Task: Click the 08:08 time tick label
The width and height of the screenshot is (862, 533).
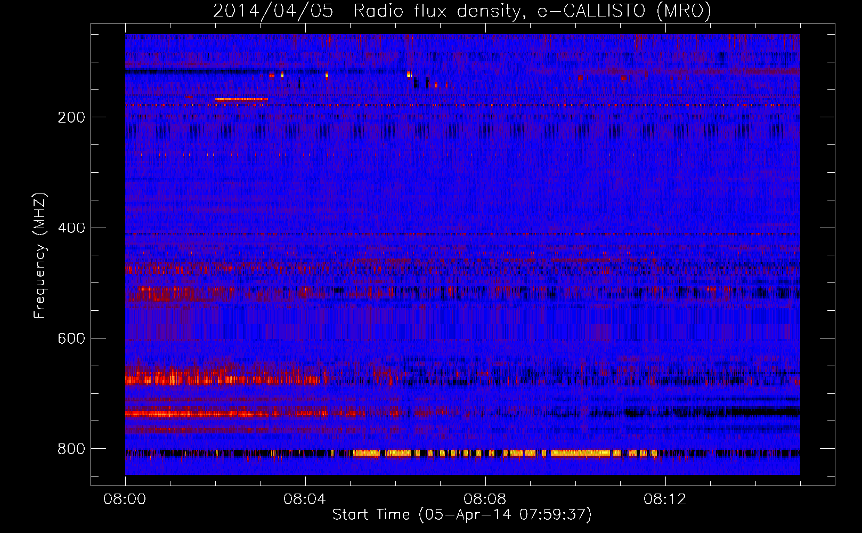Action: (x=485, y=499)
